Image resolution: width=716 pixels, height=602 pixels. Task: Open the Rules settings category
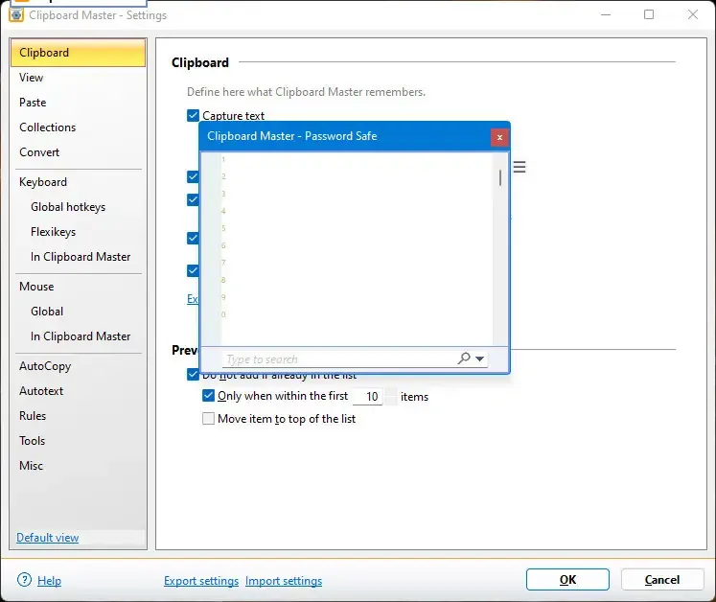[78, 416]
